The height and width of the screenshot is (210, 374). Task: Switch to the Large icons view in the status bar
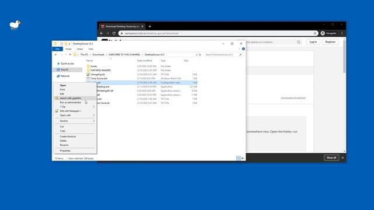point(243,158)
